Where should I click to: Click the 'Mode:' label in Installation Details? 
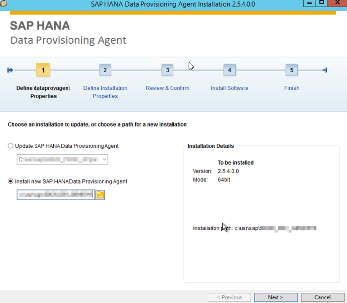[x=200, y=180]
